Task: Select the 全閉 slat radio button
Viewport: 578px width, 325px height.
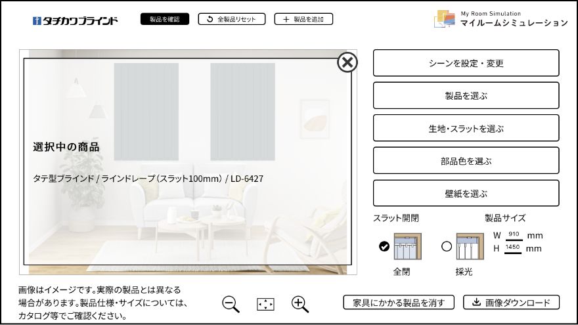Action: tap(384, 246)
